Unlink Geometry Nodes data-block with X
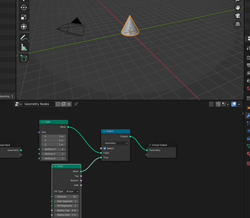The width and height of the screenshot is (250, 218). [x=69, y=104]
